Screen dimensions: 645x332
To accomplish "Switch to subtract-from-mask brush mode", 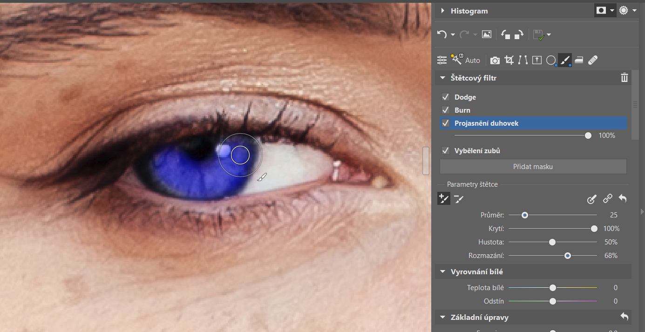I will click(459, 199).
